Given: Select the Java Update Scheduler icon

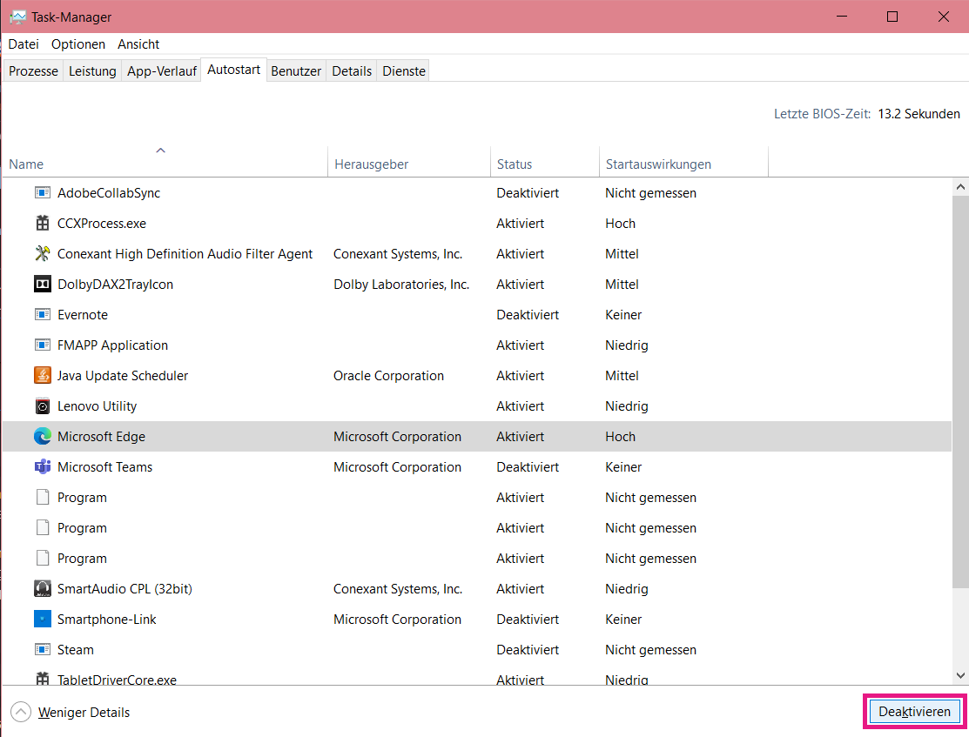Looking at the screenshot, I should point(43,376).
